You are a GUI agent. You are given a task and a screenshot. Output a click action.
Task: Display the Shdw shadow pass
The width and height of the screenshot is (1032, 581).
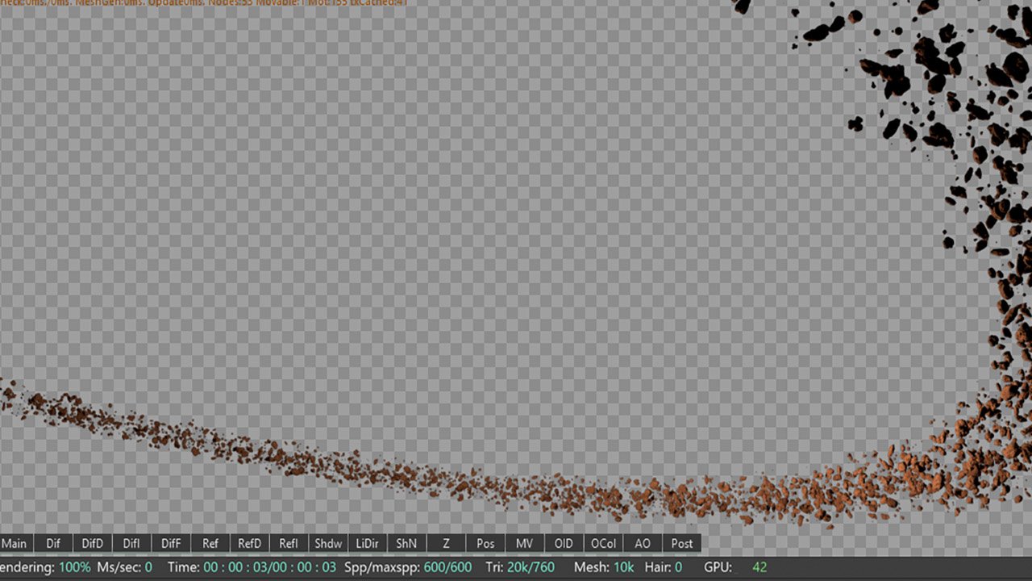coord(328,544)
